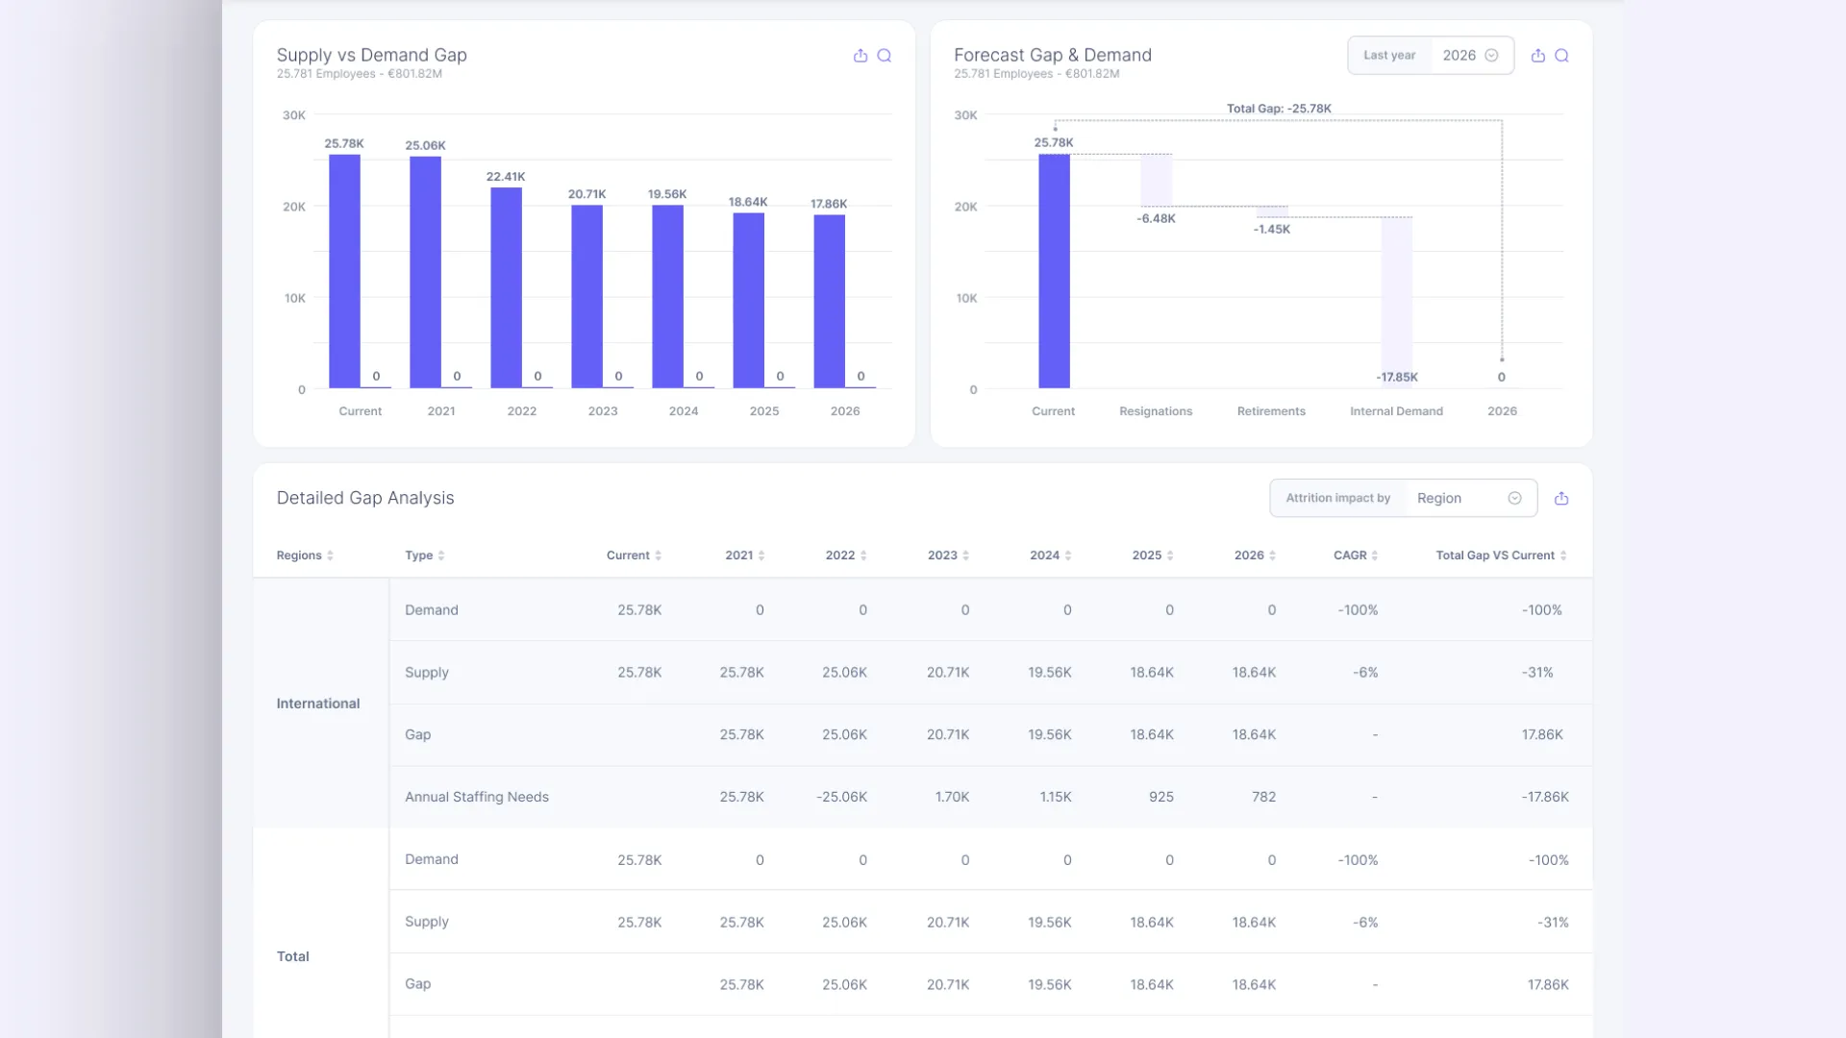Click the Retirements -1.45K waterfall bar
The height and width of the screenshot is (1038, 1846).
point(1272,211)
